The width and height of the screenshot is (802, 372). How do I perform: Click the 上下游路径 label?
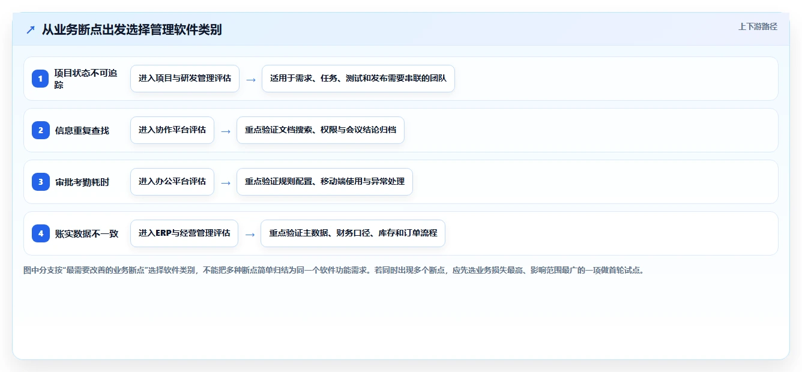758,26
